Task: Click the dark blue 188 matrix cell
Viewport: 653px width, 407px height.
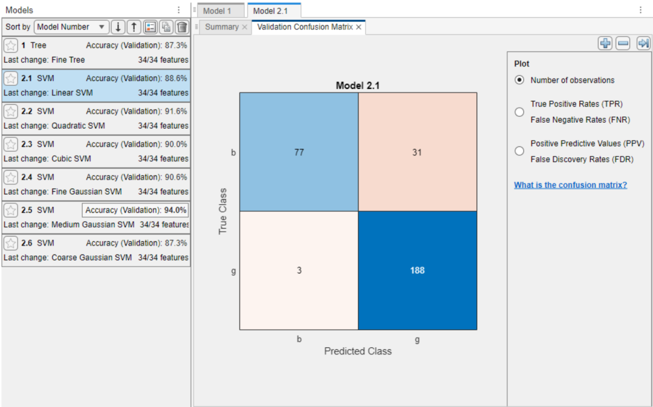Action: [417, 270]
